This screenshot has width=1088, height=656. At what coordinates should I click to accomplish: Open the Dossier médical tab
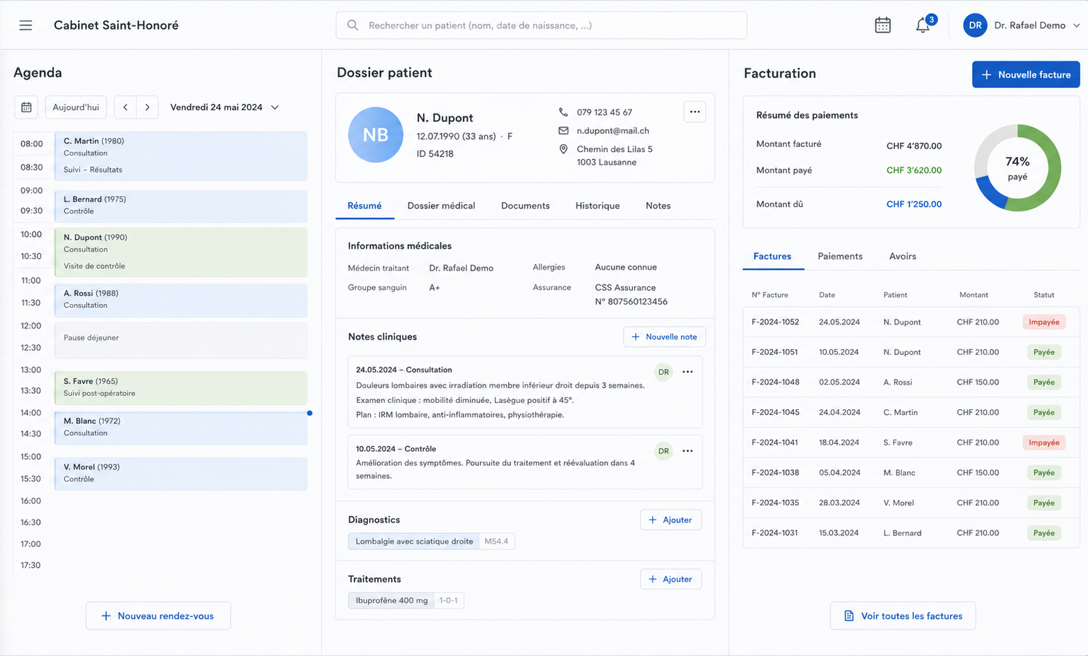point(441,206)
